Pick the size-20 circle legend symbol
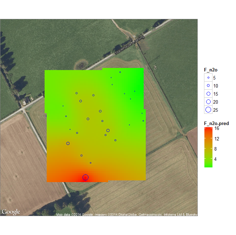The image size is (236, 235). tap(208, 102)
